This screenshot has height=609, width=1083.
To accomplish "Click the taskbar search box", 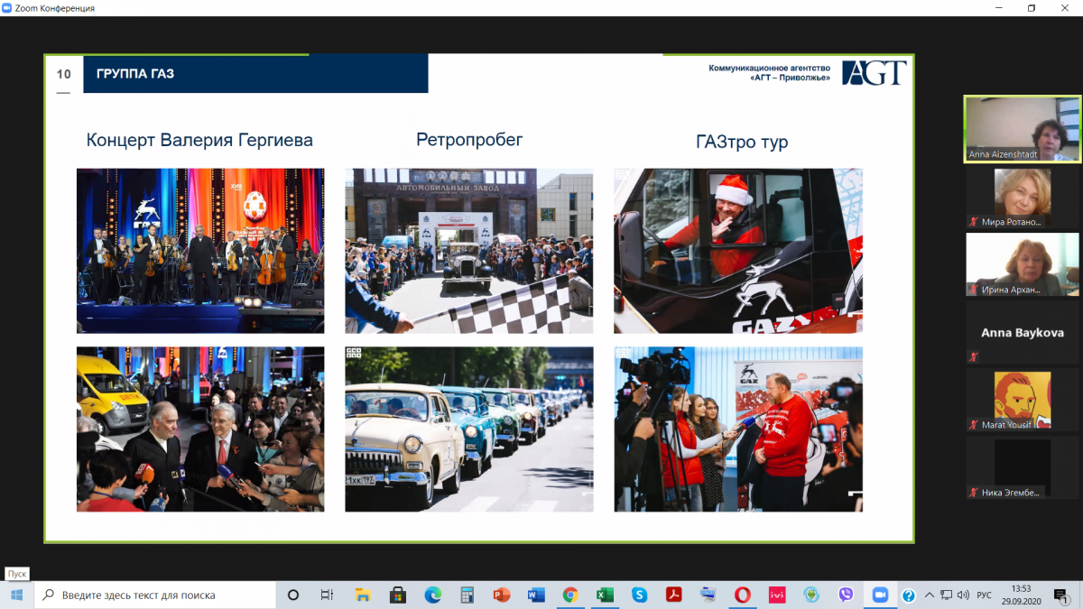I will [154, 595].
